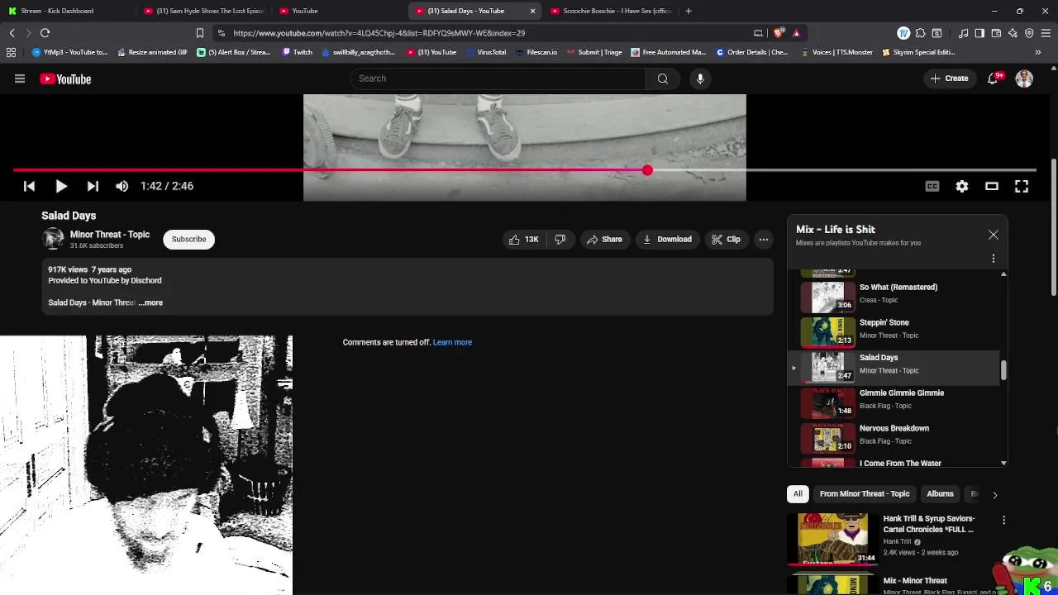Screen dimensions: 1058x595
Task: Open the Brave Rewards triangle icon
Action: coord(796,33)
